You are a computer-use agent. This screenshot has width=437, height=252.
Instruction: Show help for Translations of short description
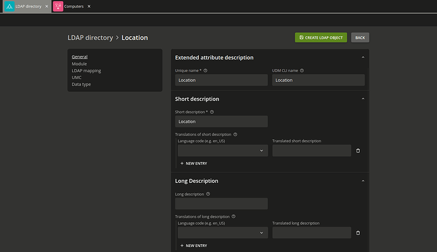pyautogui.click(x=235, y=134)
